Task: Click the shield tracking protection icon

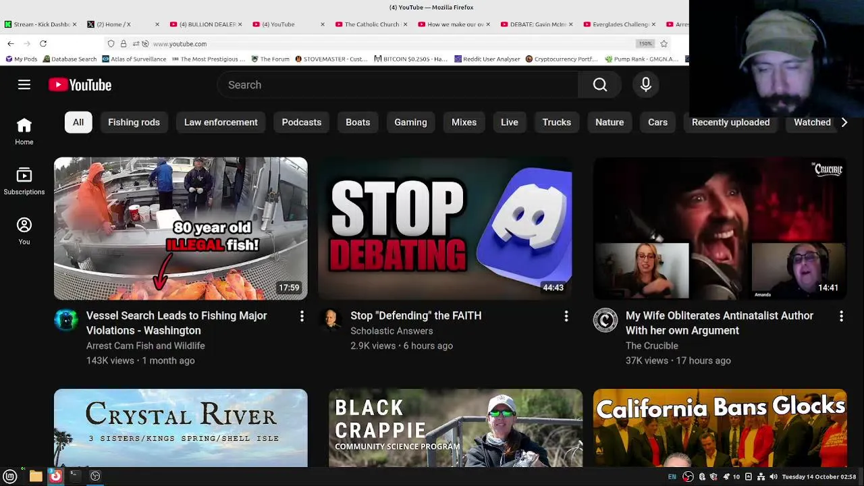Action: (x=111, y=44)
